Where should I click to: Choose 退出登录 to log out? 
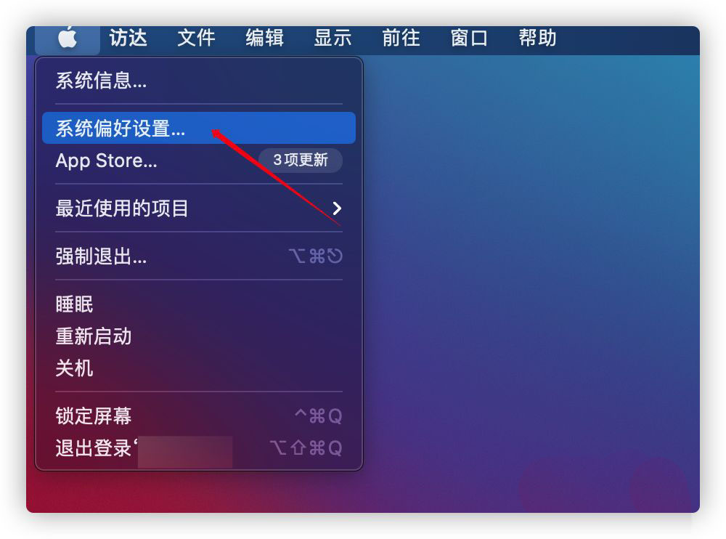pos(199,447)
